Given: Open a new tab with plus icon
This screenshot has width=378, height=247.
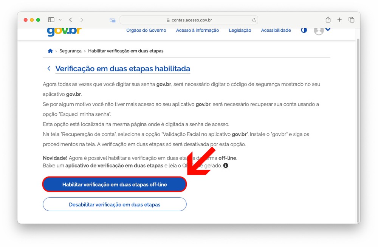Looking at the screenshot, I should point(339,20).
